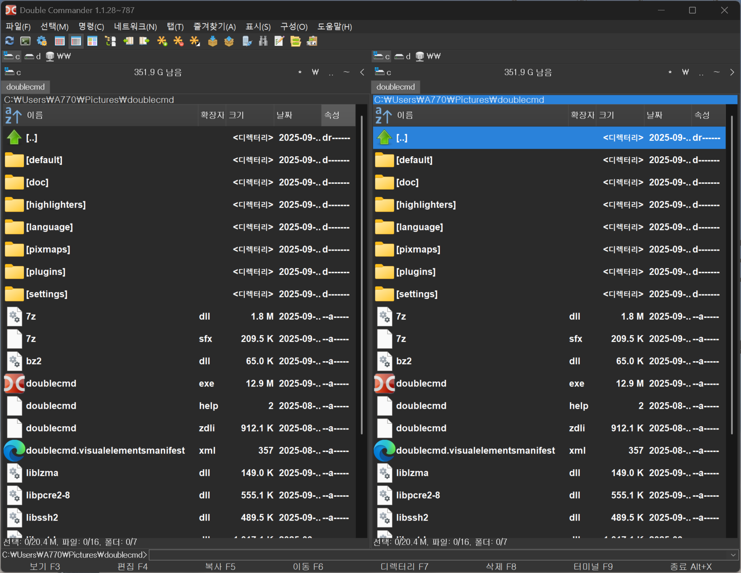This screenshot has width=741, height=573.
Task: Select drive d in the right drive bar
Action: (403, 56)
